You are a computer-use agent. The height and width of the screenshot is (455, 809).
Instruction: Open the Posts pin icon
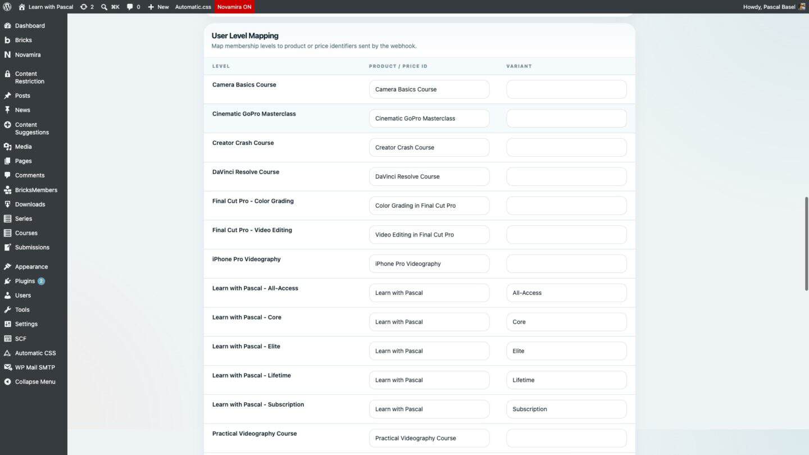pos(7,95)
